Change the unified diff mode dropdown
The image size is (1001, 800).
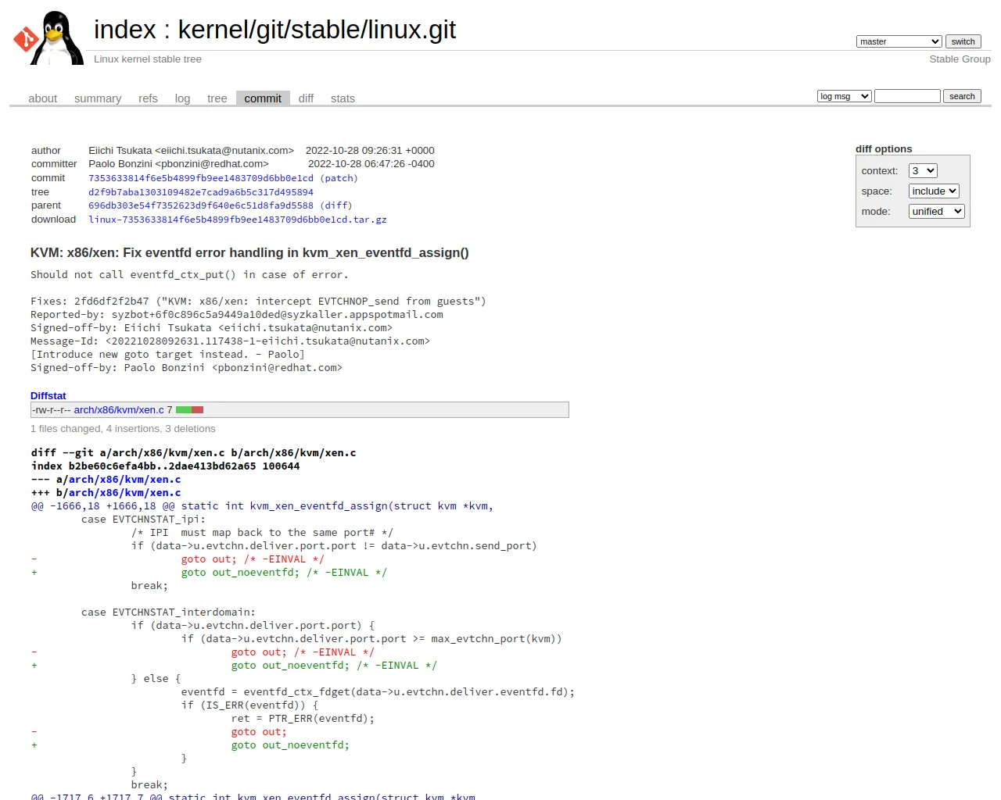tap(937, 211)
